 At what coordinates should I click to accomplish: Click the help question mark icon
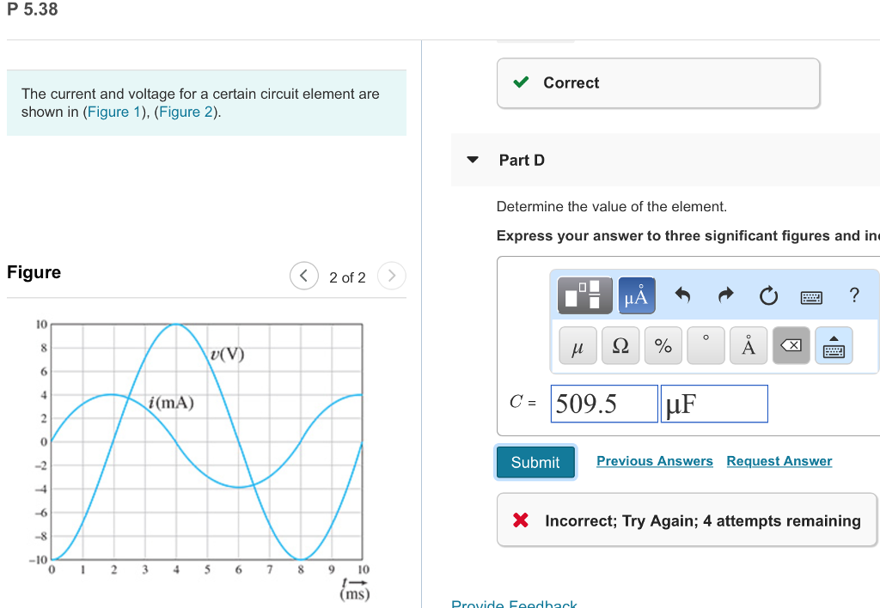(x=853, y=295)
